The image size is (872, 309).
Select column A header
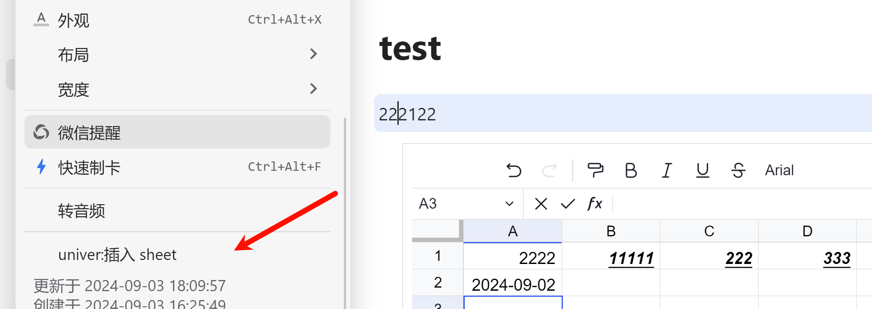click(x=513, y=231)
